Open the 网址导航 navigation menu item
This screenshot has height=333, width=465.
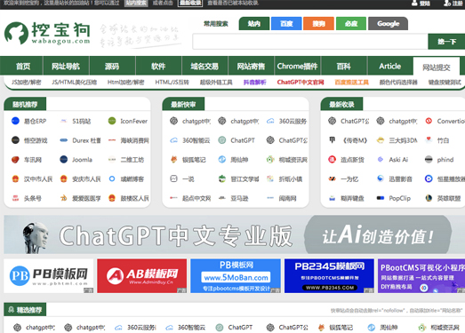(66, 66)
